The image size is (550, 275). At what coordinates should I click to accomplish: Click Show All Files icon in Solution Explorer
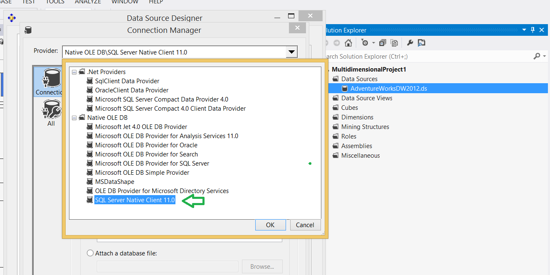(395, 43)
